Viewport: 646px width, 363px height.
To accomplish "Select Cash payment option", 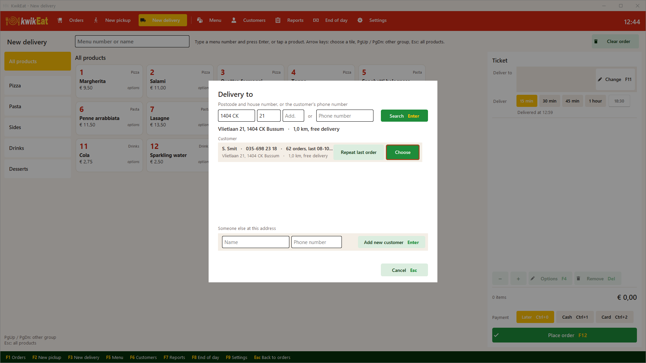I will (575, 317).
